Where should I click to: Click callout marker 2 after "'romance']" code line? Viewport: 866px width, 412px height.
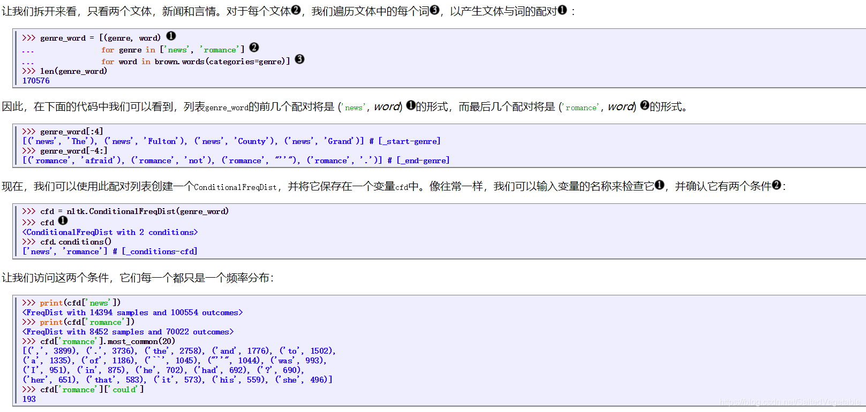click(254, 48)
